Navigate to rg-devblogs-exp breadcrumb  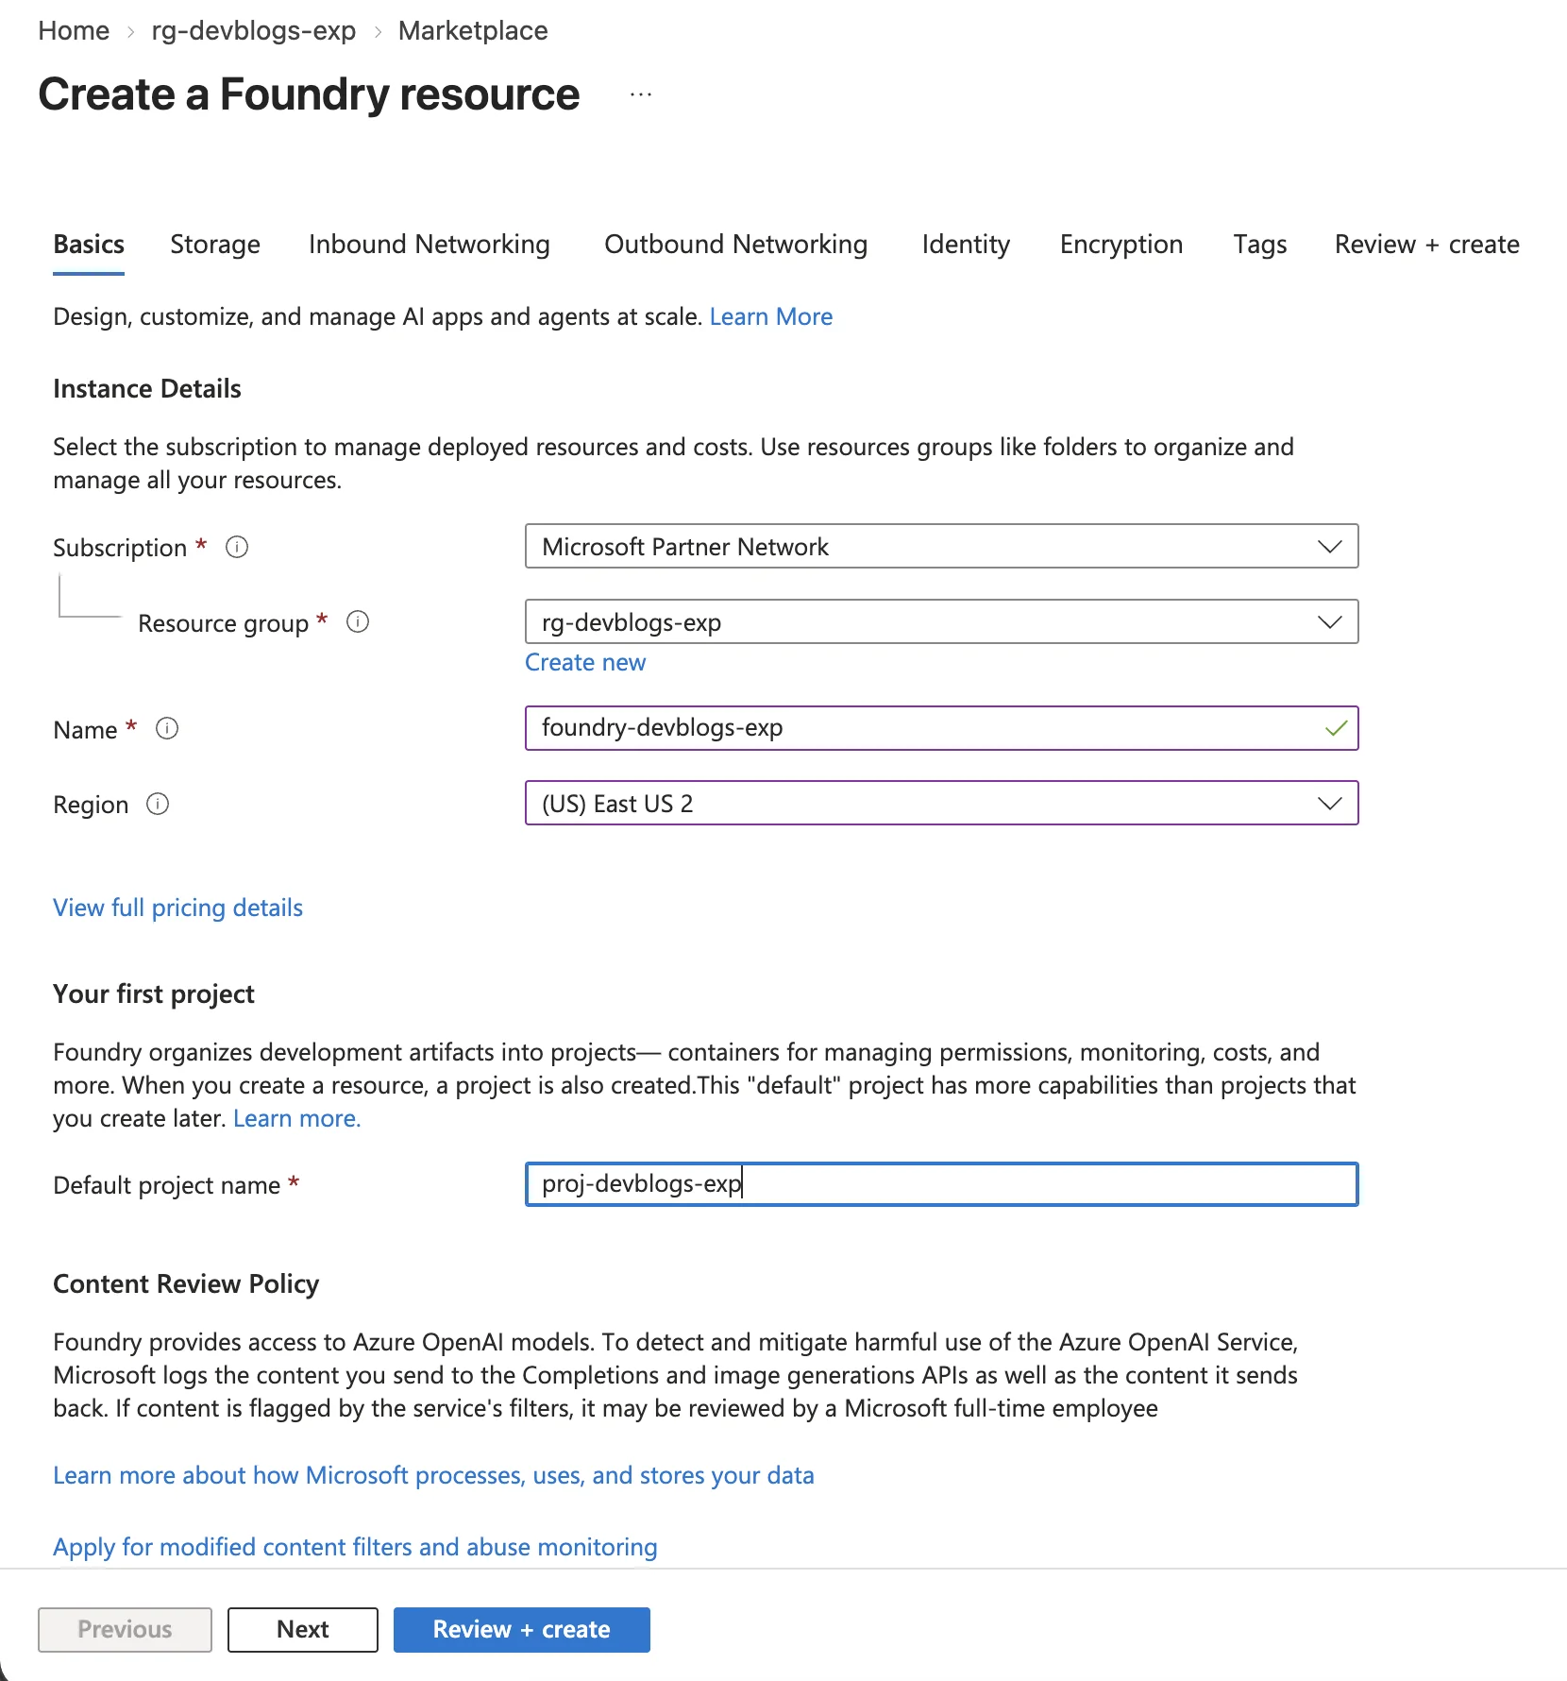click(x=254, y=30)
